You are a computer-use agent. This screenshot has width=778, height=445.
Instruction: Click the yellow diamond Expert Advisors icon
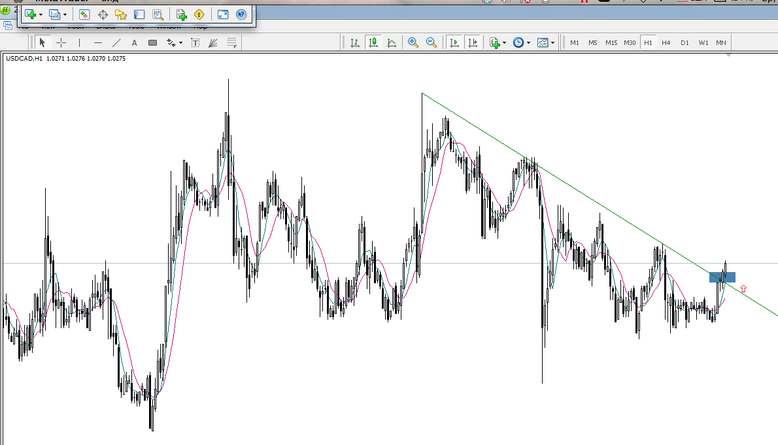coord(199,14)
